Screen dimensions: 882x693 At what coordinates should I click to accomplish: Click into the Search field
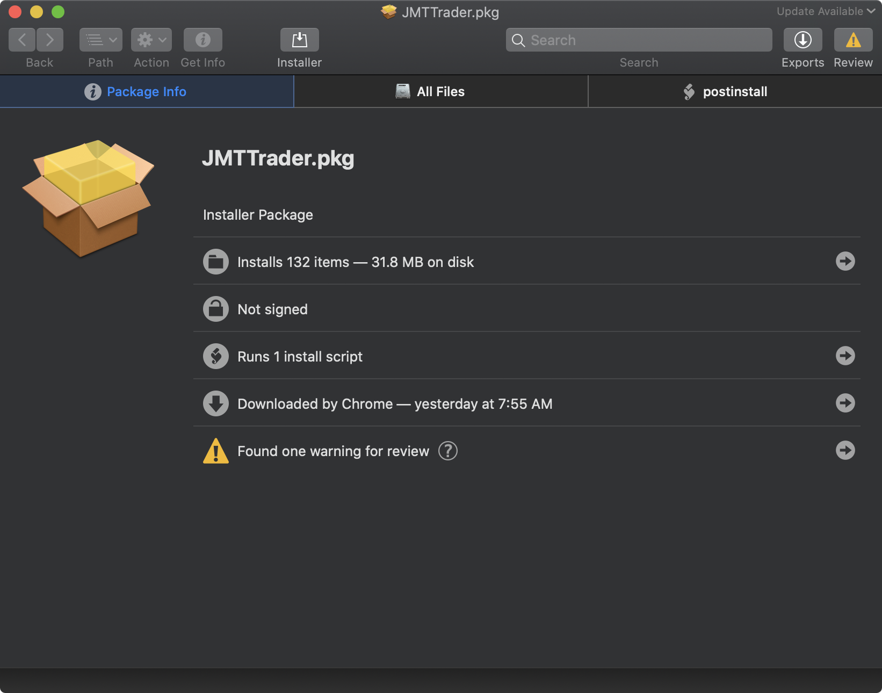pos(639,40)
